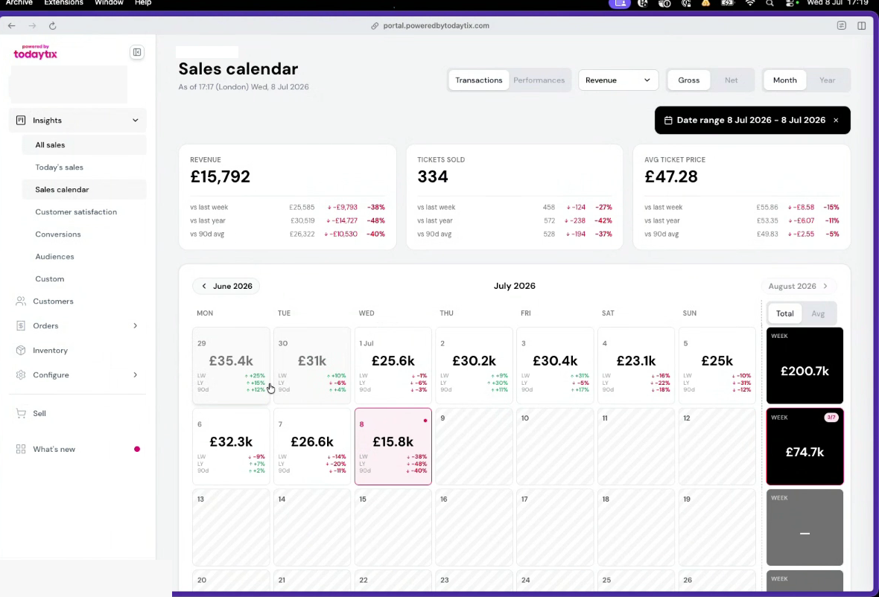Click the Orders receipt icon
The image size is (879, 597).
point(21,326)
